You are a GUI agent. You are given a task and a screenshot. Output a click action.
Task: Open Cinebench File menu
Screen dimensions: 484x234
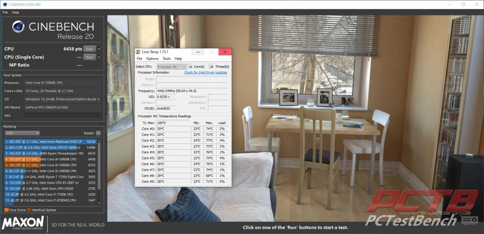5,12
